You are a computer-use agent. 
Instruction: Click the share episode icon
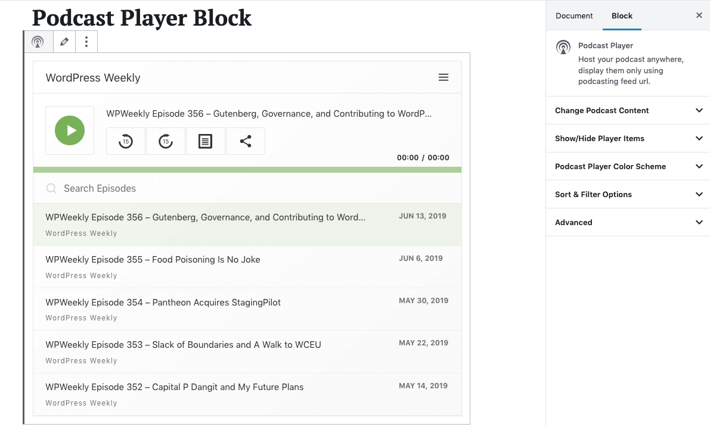point(245,141)
